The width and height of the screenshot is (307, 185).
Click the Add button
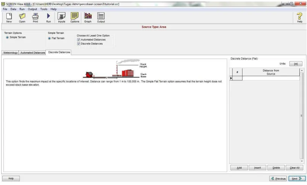pos(239,168)
